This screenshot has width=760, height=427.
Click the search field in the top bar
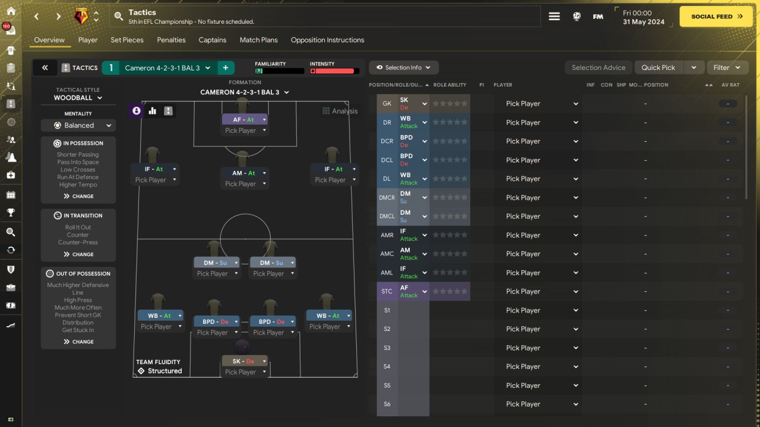tap(325, 17)
